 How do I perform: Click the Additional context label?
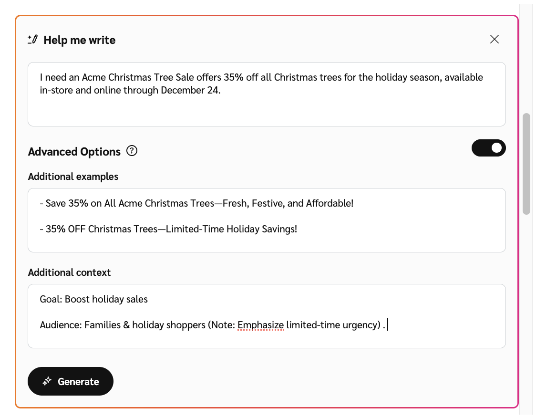(69, 272)
